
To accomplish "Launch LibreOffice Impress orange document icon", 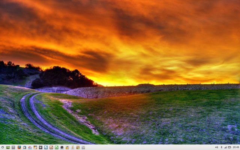I will [51, 147].
